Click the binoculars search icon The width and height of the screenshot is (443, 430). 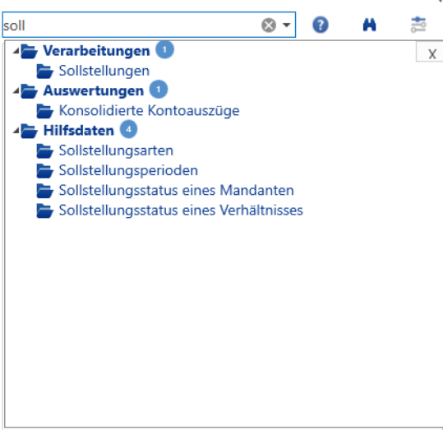coord(369,25)
